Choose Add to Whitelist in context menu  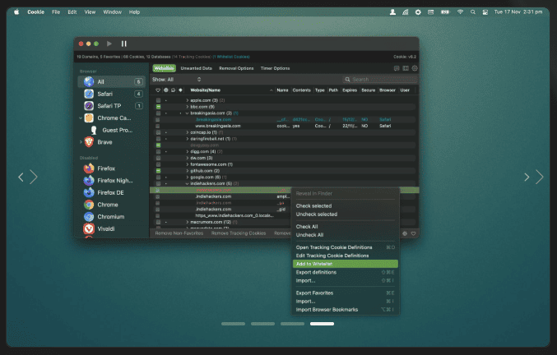(346, 264)
